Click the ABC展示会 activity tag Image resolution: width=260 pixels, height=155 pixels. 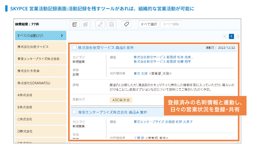click(121, 100)
